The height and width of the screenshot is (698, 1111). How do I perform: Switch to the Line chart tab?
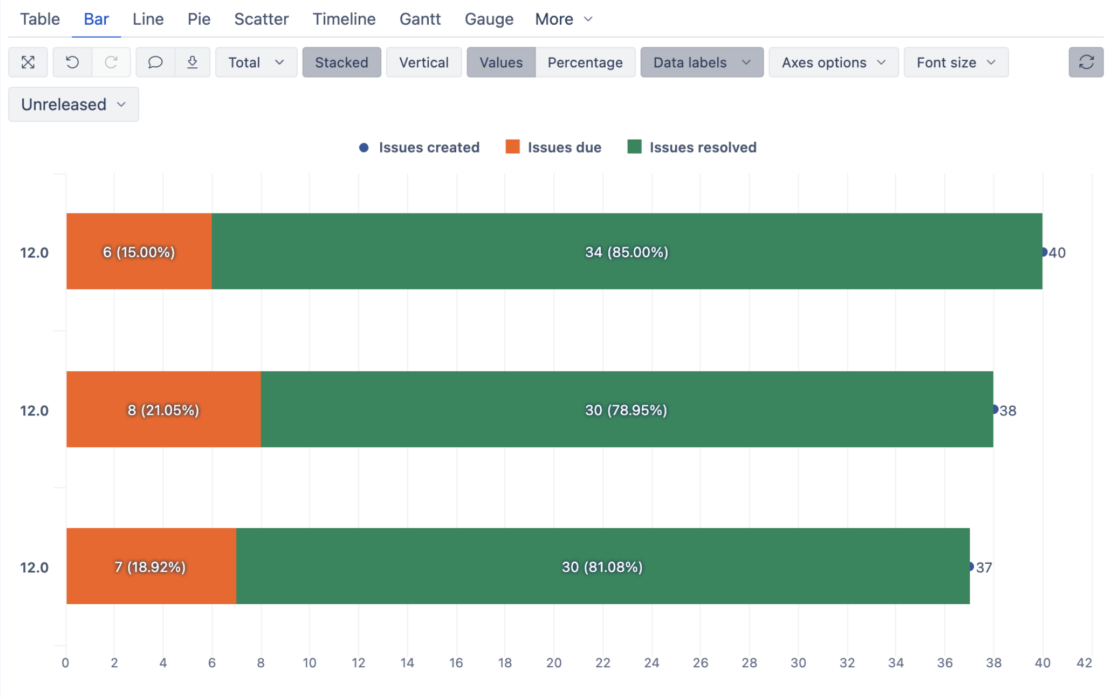(148, 19)
